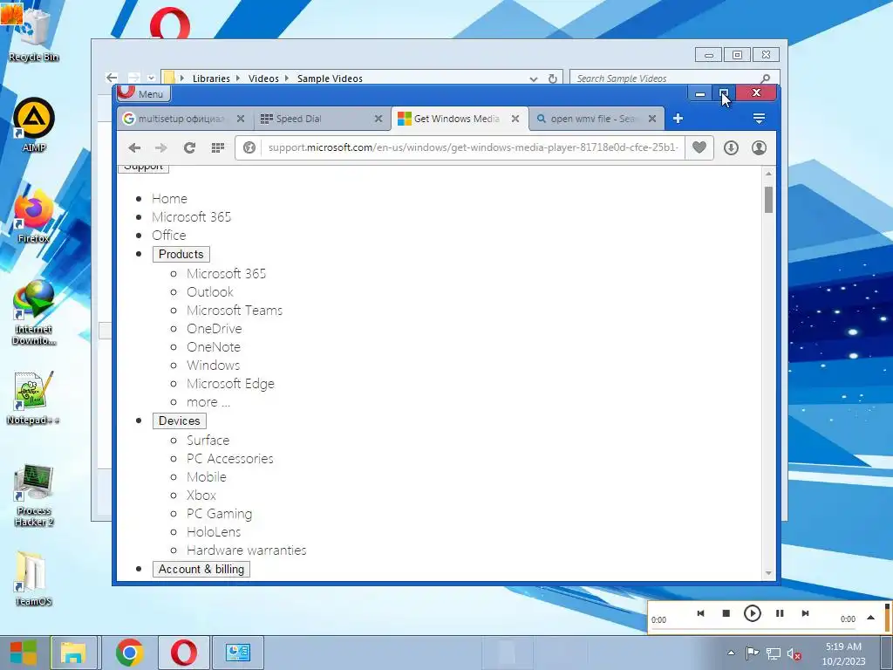The width and height of the screenshot is (893, 670).
Task: Click the Opera address bar URL
Action: [473, 147]
